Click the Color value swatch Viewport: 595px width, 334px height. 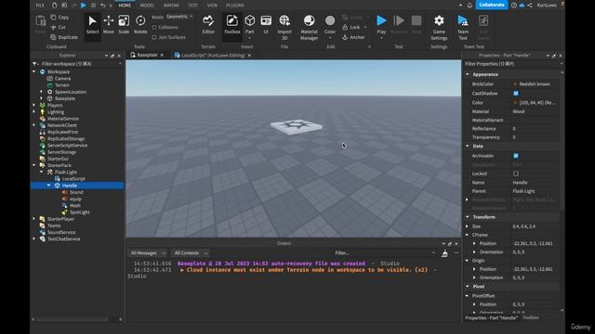pyautogui.click(x=515, y=103)
